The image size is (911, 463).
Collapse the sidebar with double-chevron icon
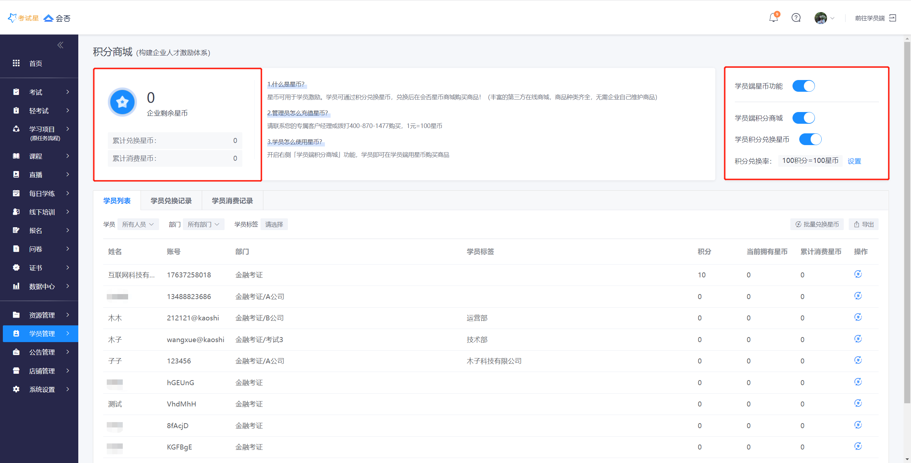[x=60, y=45]
